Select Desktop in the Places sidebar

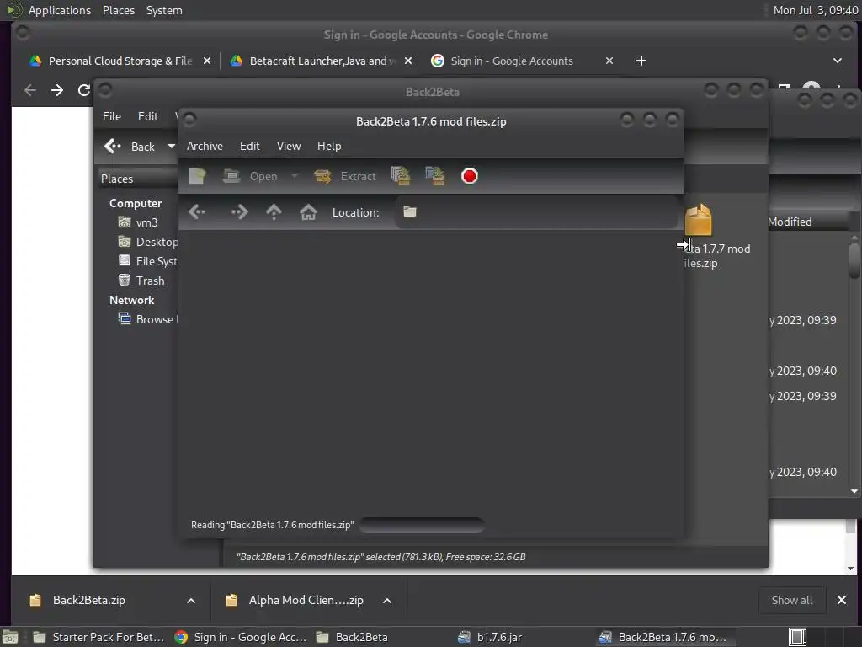coord(147,242)
